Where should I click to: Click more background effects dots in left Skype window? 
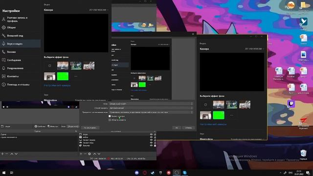pyautogui.click(x=76, y=76)
